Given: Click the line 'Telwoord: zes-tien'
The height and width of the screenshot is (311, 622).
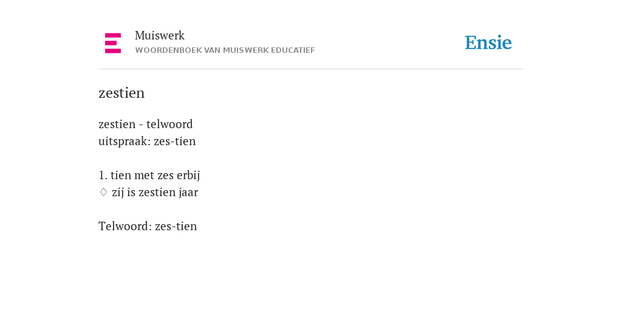Looking at the screenshot, I should click(148, 226).
